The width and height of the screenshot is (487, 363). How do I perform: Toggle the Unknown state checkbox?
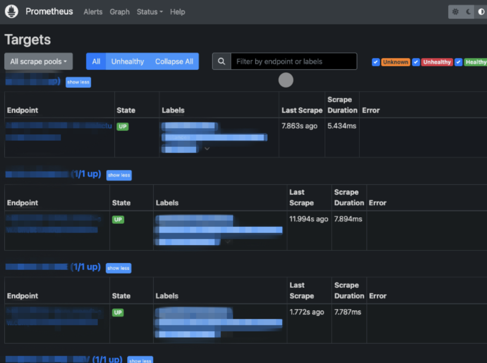pos(375,62)
